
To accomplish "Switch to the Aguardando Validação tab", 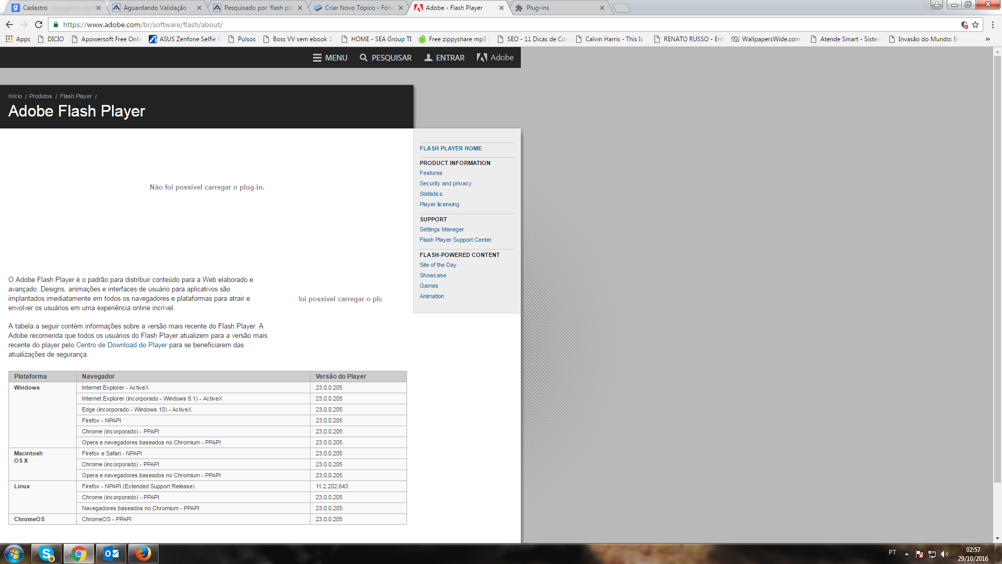I will point(157,8).
